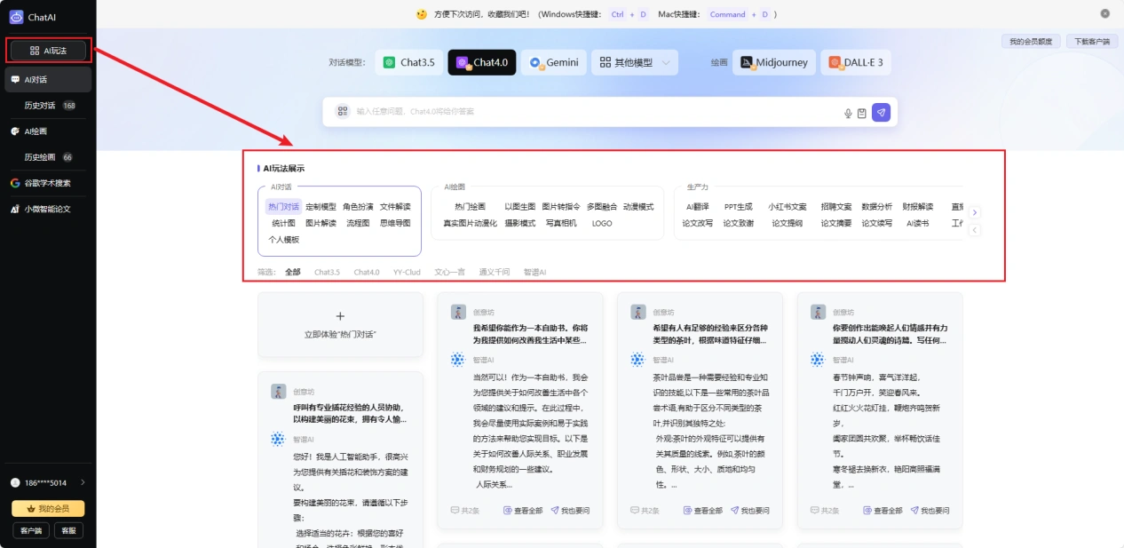Click 查看全部 on the tea tasting card
The height and width of the screenshot is (548, 1124).
click(x=702, y=511)
